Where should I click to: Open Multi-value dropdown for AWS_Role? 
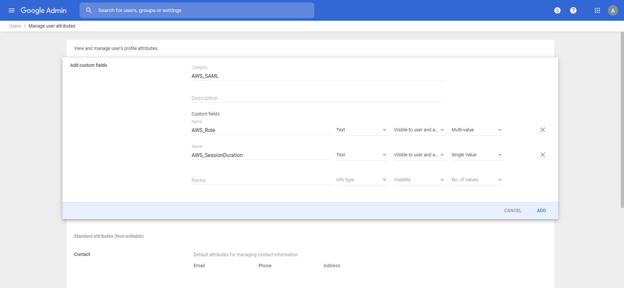pyautogui.click(x=477, y=130)
